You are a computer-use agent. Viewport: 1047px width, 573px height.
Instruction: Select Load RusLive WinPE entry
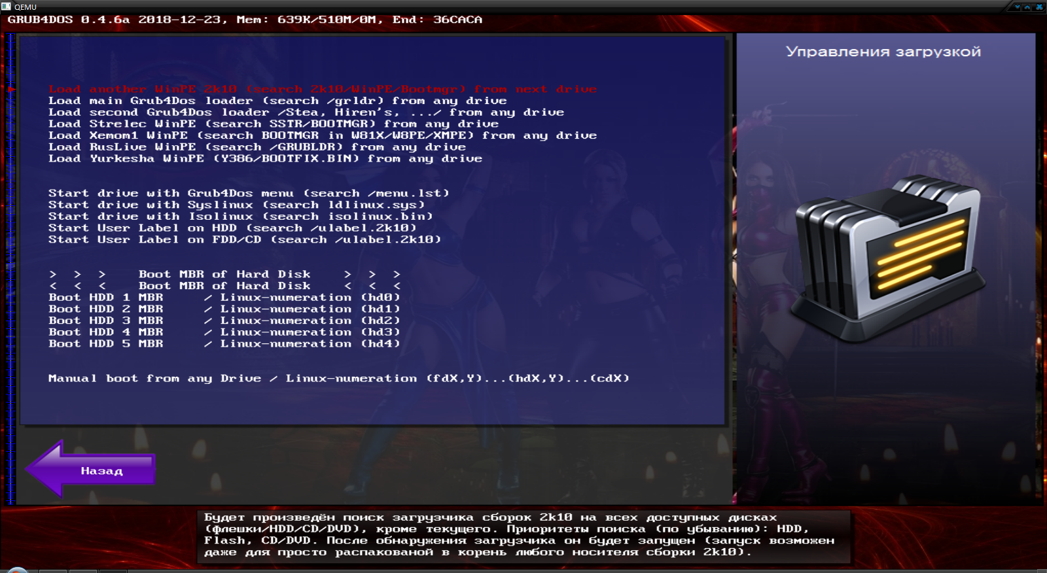click(257, 147)
